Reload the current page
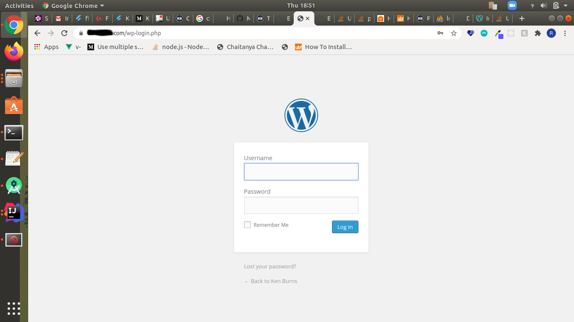Screen dimensions: 574x322 click(64, 33)
